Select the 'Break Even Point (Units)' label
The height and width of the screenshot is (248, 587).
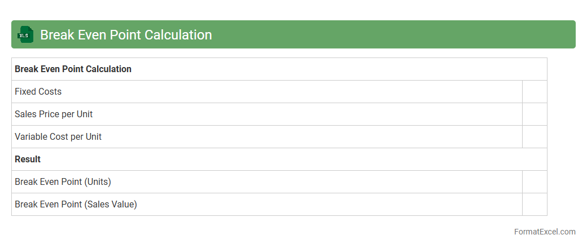tap(63, 182)
